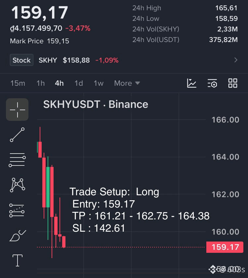This screenshot has height=278, width=248.
Task: Select the Fibonacci retracement tool
Action: 17,210
